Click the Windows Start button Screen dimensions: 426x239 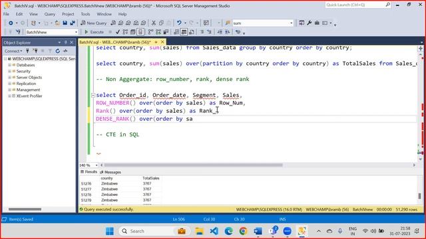coord(110,231)
